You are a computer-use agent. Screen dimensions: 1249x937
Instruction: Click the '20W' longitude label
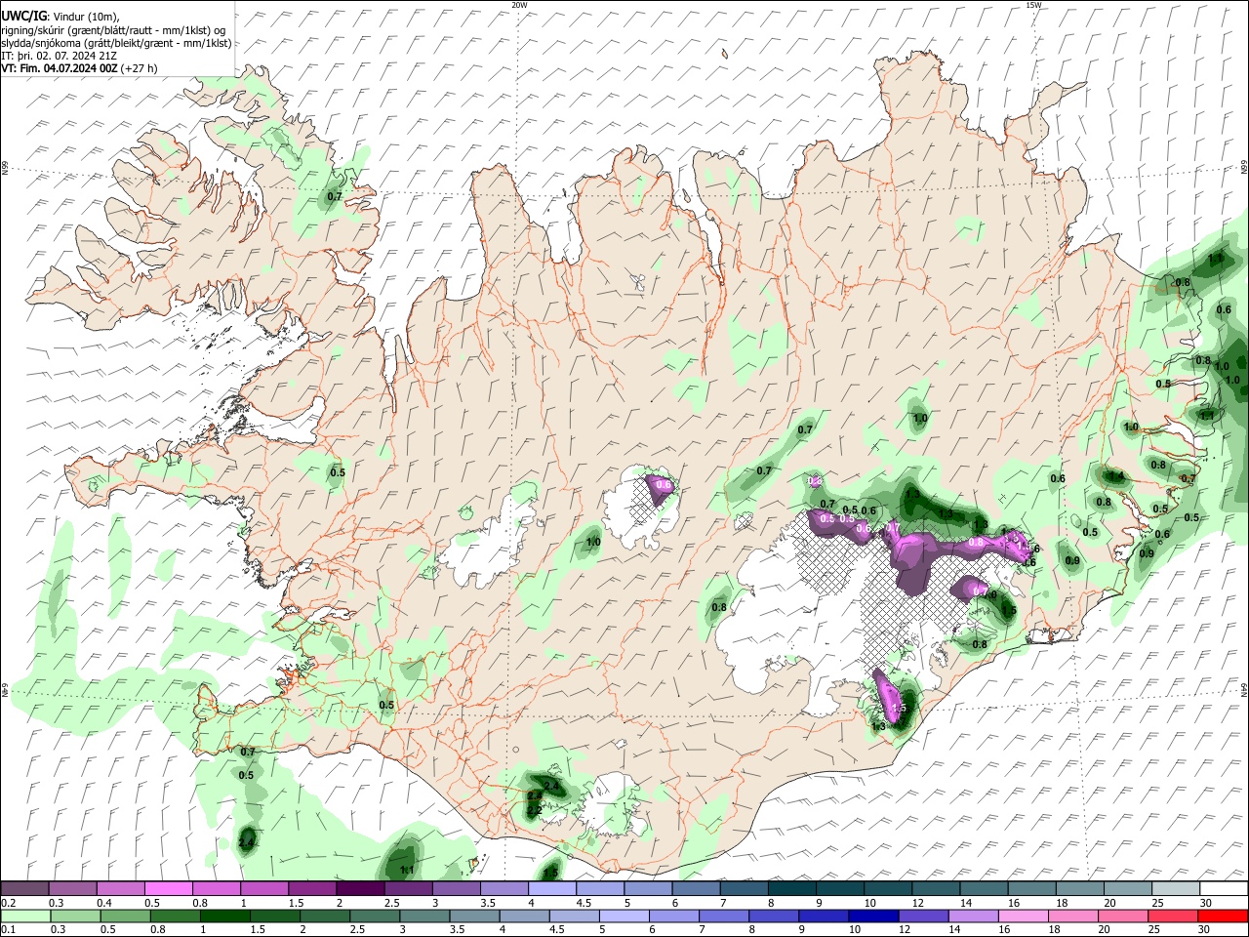(520, 5)
